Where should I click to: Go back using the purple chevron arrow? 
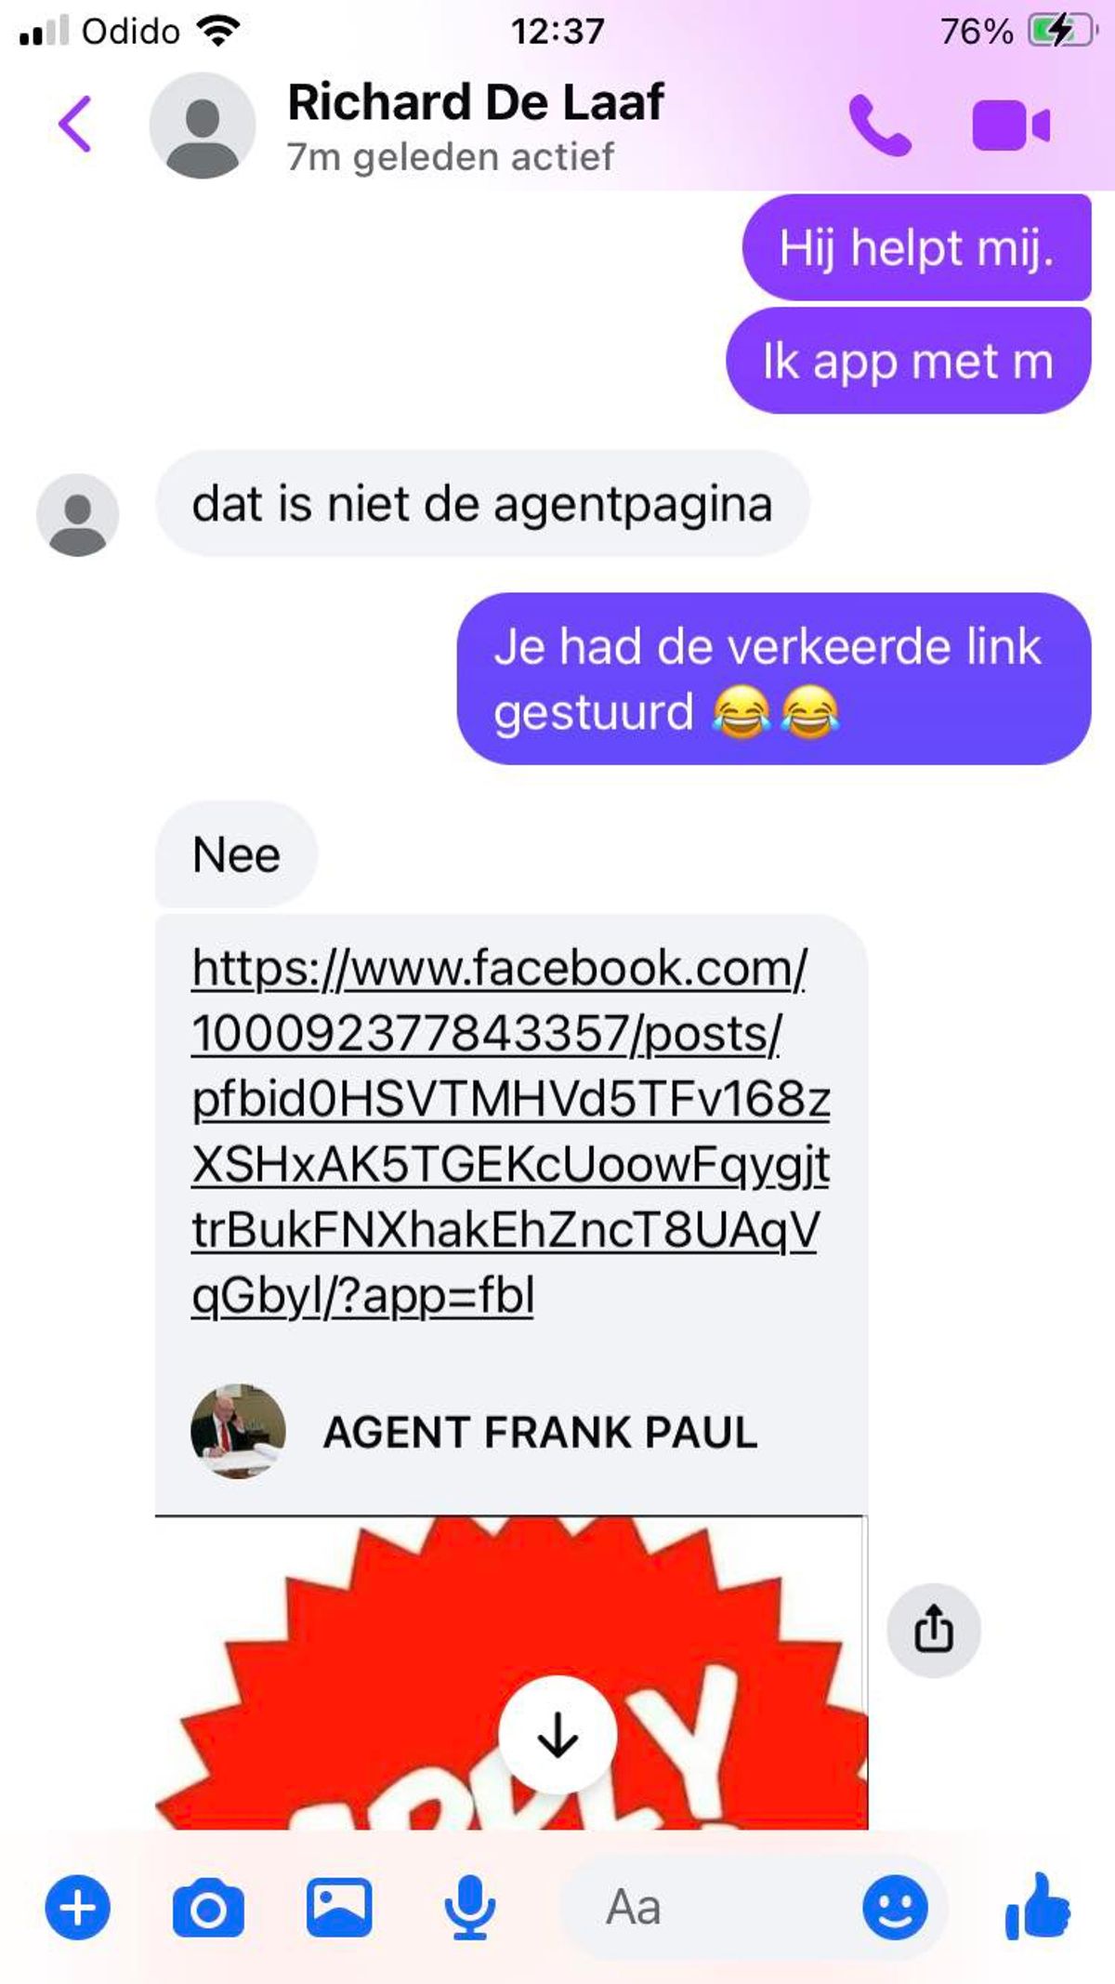(x=75, y=125)
